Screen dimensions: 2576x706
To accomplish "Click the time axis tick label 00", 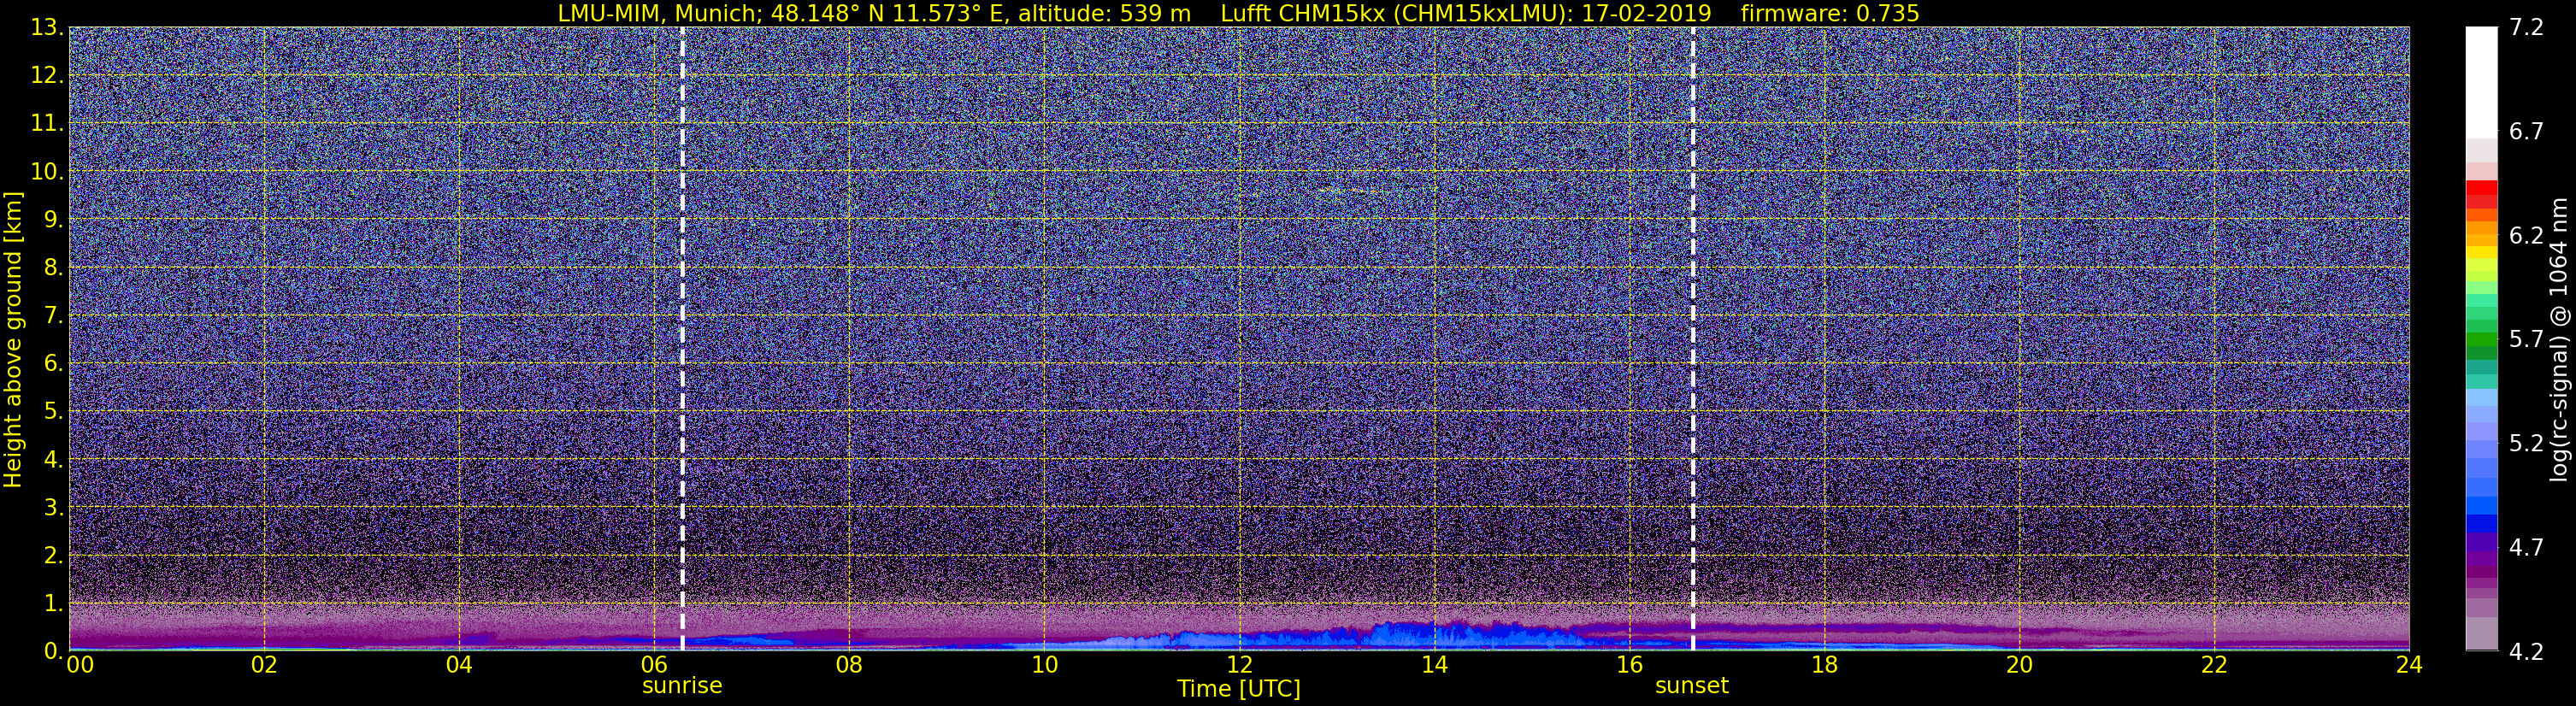I will click(80, 665).
